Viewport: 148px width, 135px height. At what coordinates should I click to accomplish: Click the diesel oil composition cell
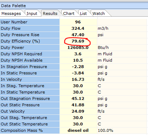tap(78, 130)
